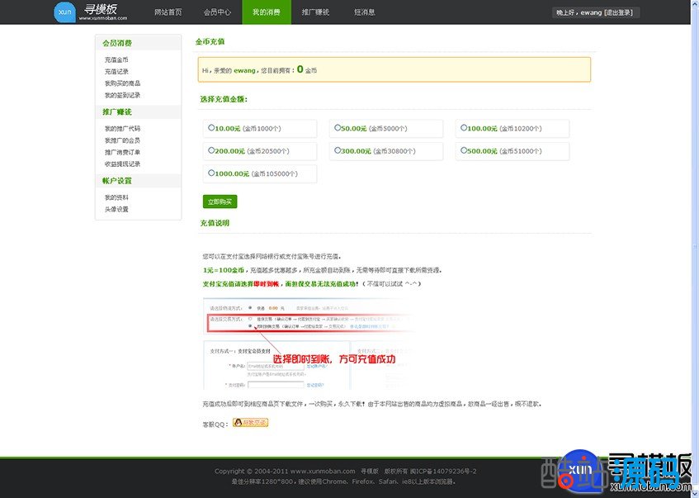Switch to the 推广赚钱 nav tab
Screen dimensions: 699x498
(x=314, y=12)
